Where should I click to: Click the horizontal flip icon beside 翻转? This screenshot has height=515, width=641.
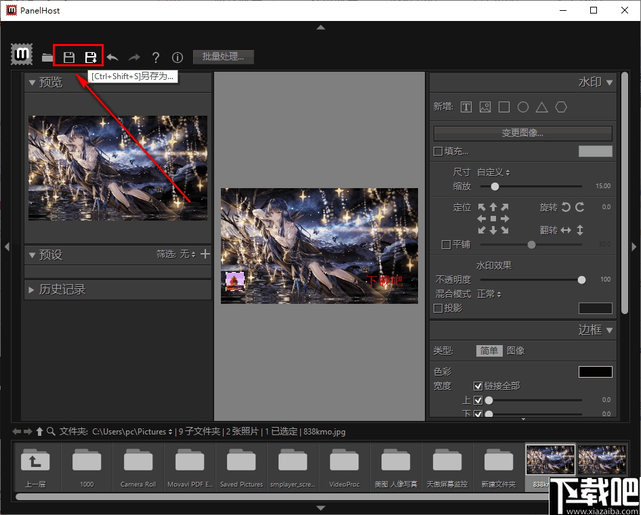[x=566, y=229]
